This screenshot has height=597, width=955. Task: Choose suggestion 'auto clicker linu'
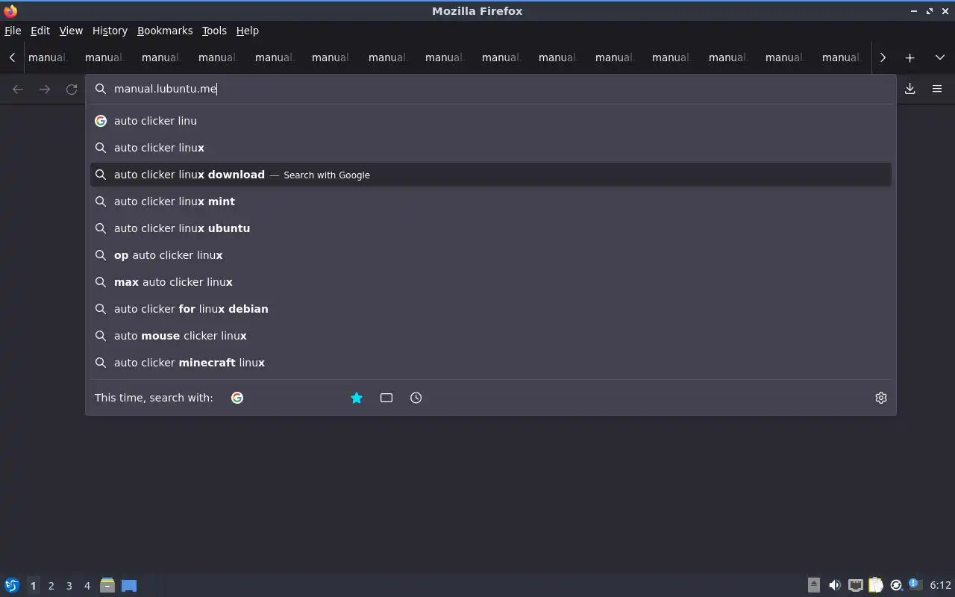(491, 121)
